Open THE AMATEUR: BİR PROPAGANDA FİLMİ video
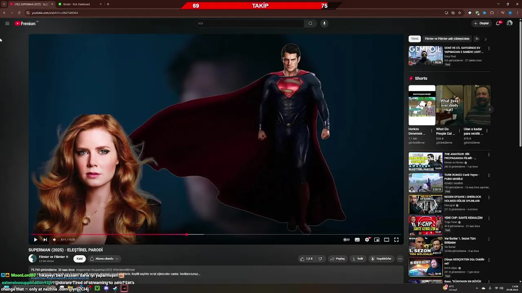This screenshot has height=293, width=522. (x=425, y=162)
